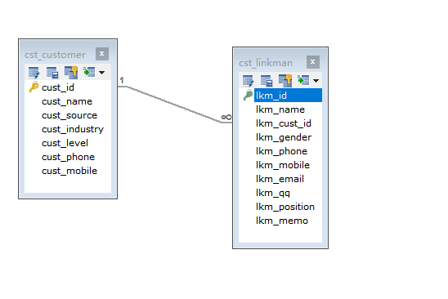
Task: Open the table-with-key relationships icon in cst_customer
Action: pyautogui.click(x=71, y=73)
